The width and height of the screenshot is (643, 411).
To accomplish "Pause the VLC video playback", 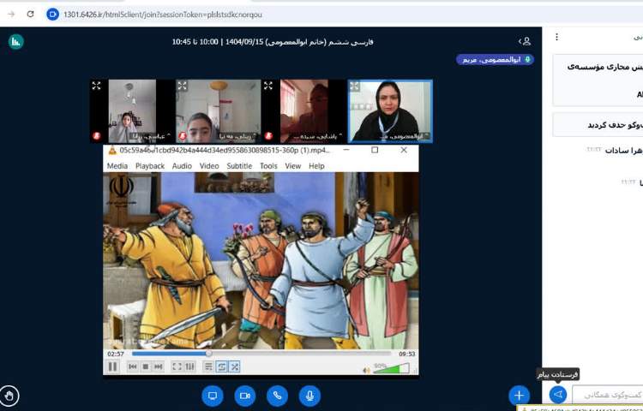I will 112,366.
